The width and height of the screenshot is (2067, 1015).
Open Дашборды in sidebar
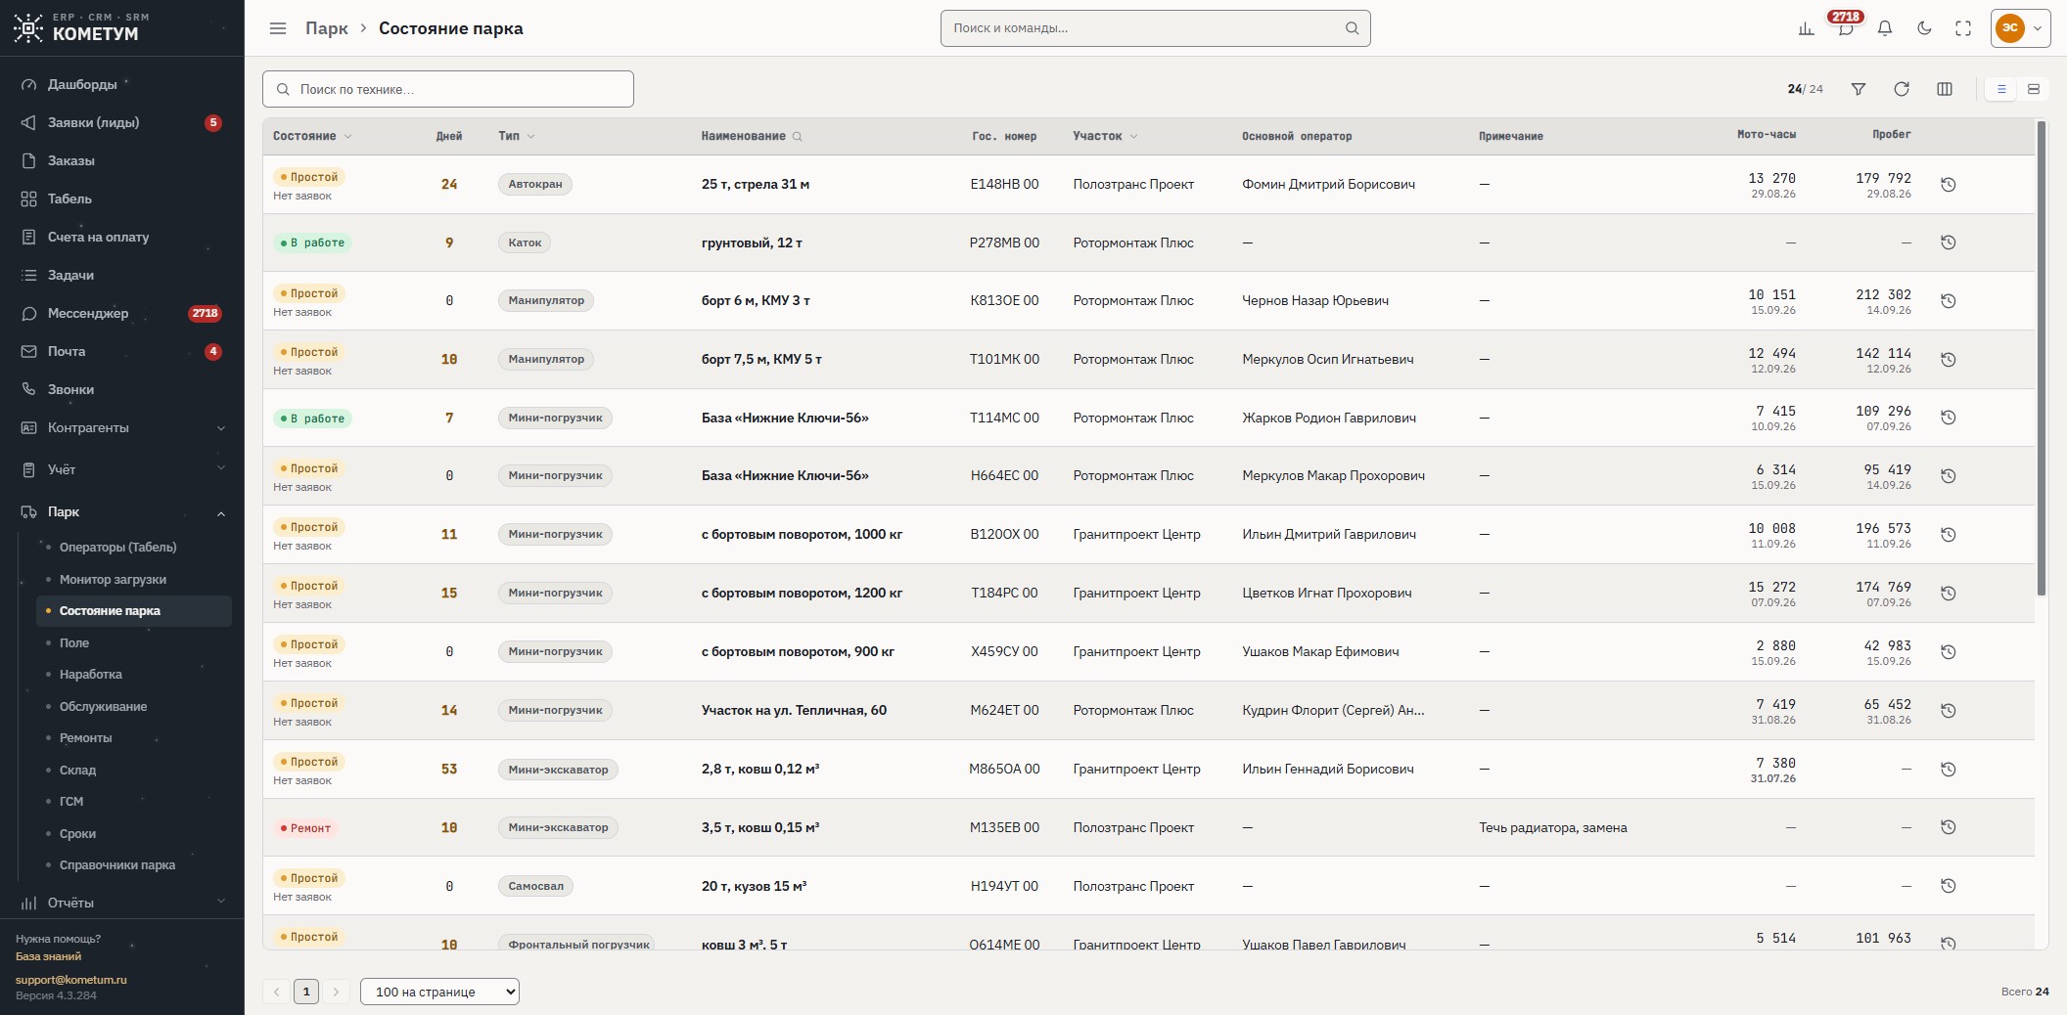click(122, 84)
